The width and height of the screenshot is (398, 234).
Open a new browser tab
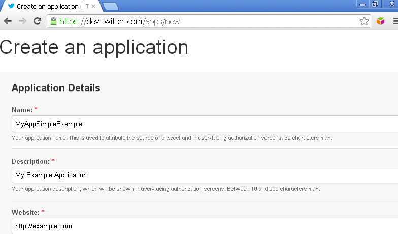click(x=110, y=6)
